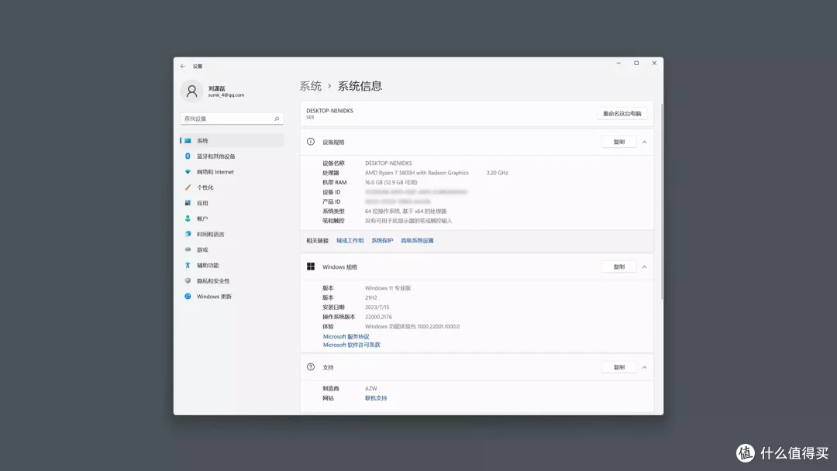Open Microsoft 软件许可条款 link
Viewport: 837px width, 471px height.
coord(352,345)
